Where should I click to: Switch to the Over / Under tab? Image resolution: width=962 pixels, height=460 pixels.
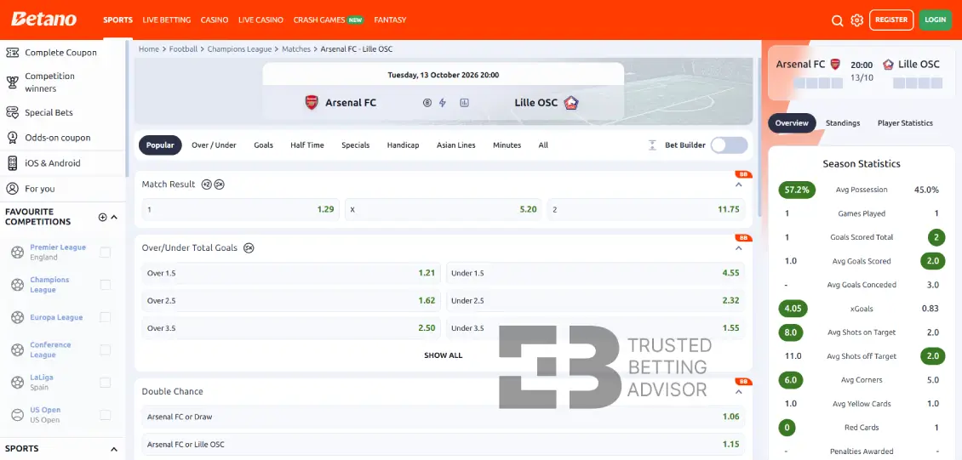click(215, 145)
